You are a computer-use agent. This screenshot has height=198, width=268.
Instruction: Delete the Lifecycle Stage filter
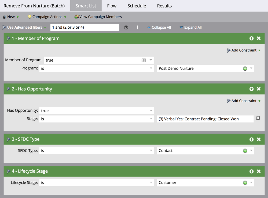259,171
